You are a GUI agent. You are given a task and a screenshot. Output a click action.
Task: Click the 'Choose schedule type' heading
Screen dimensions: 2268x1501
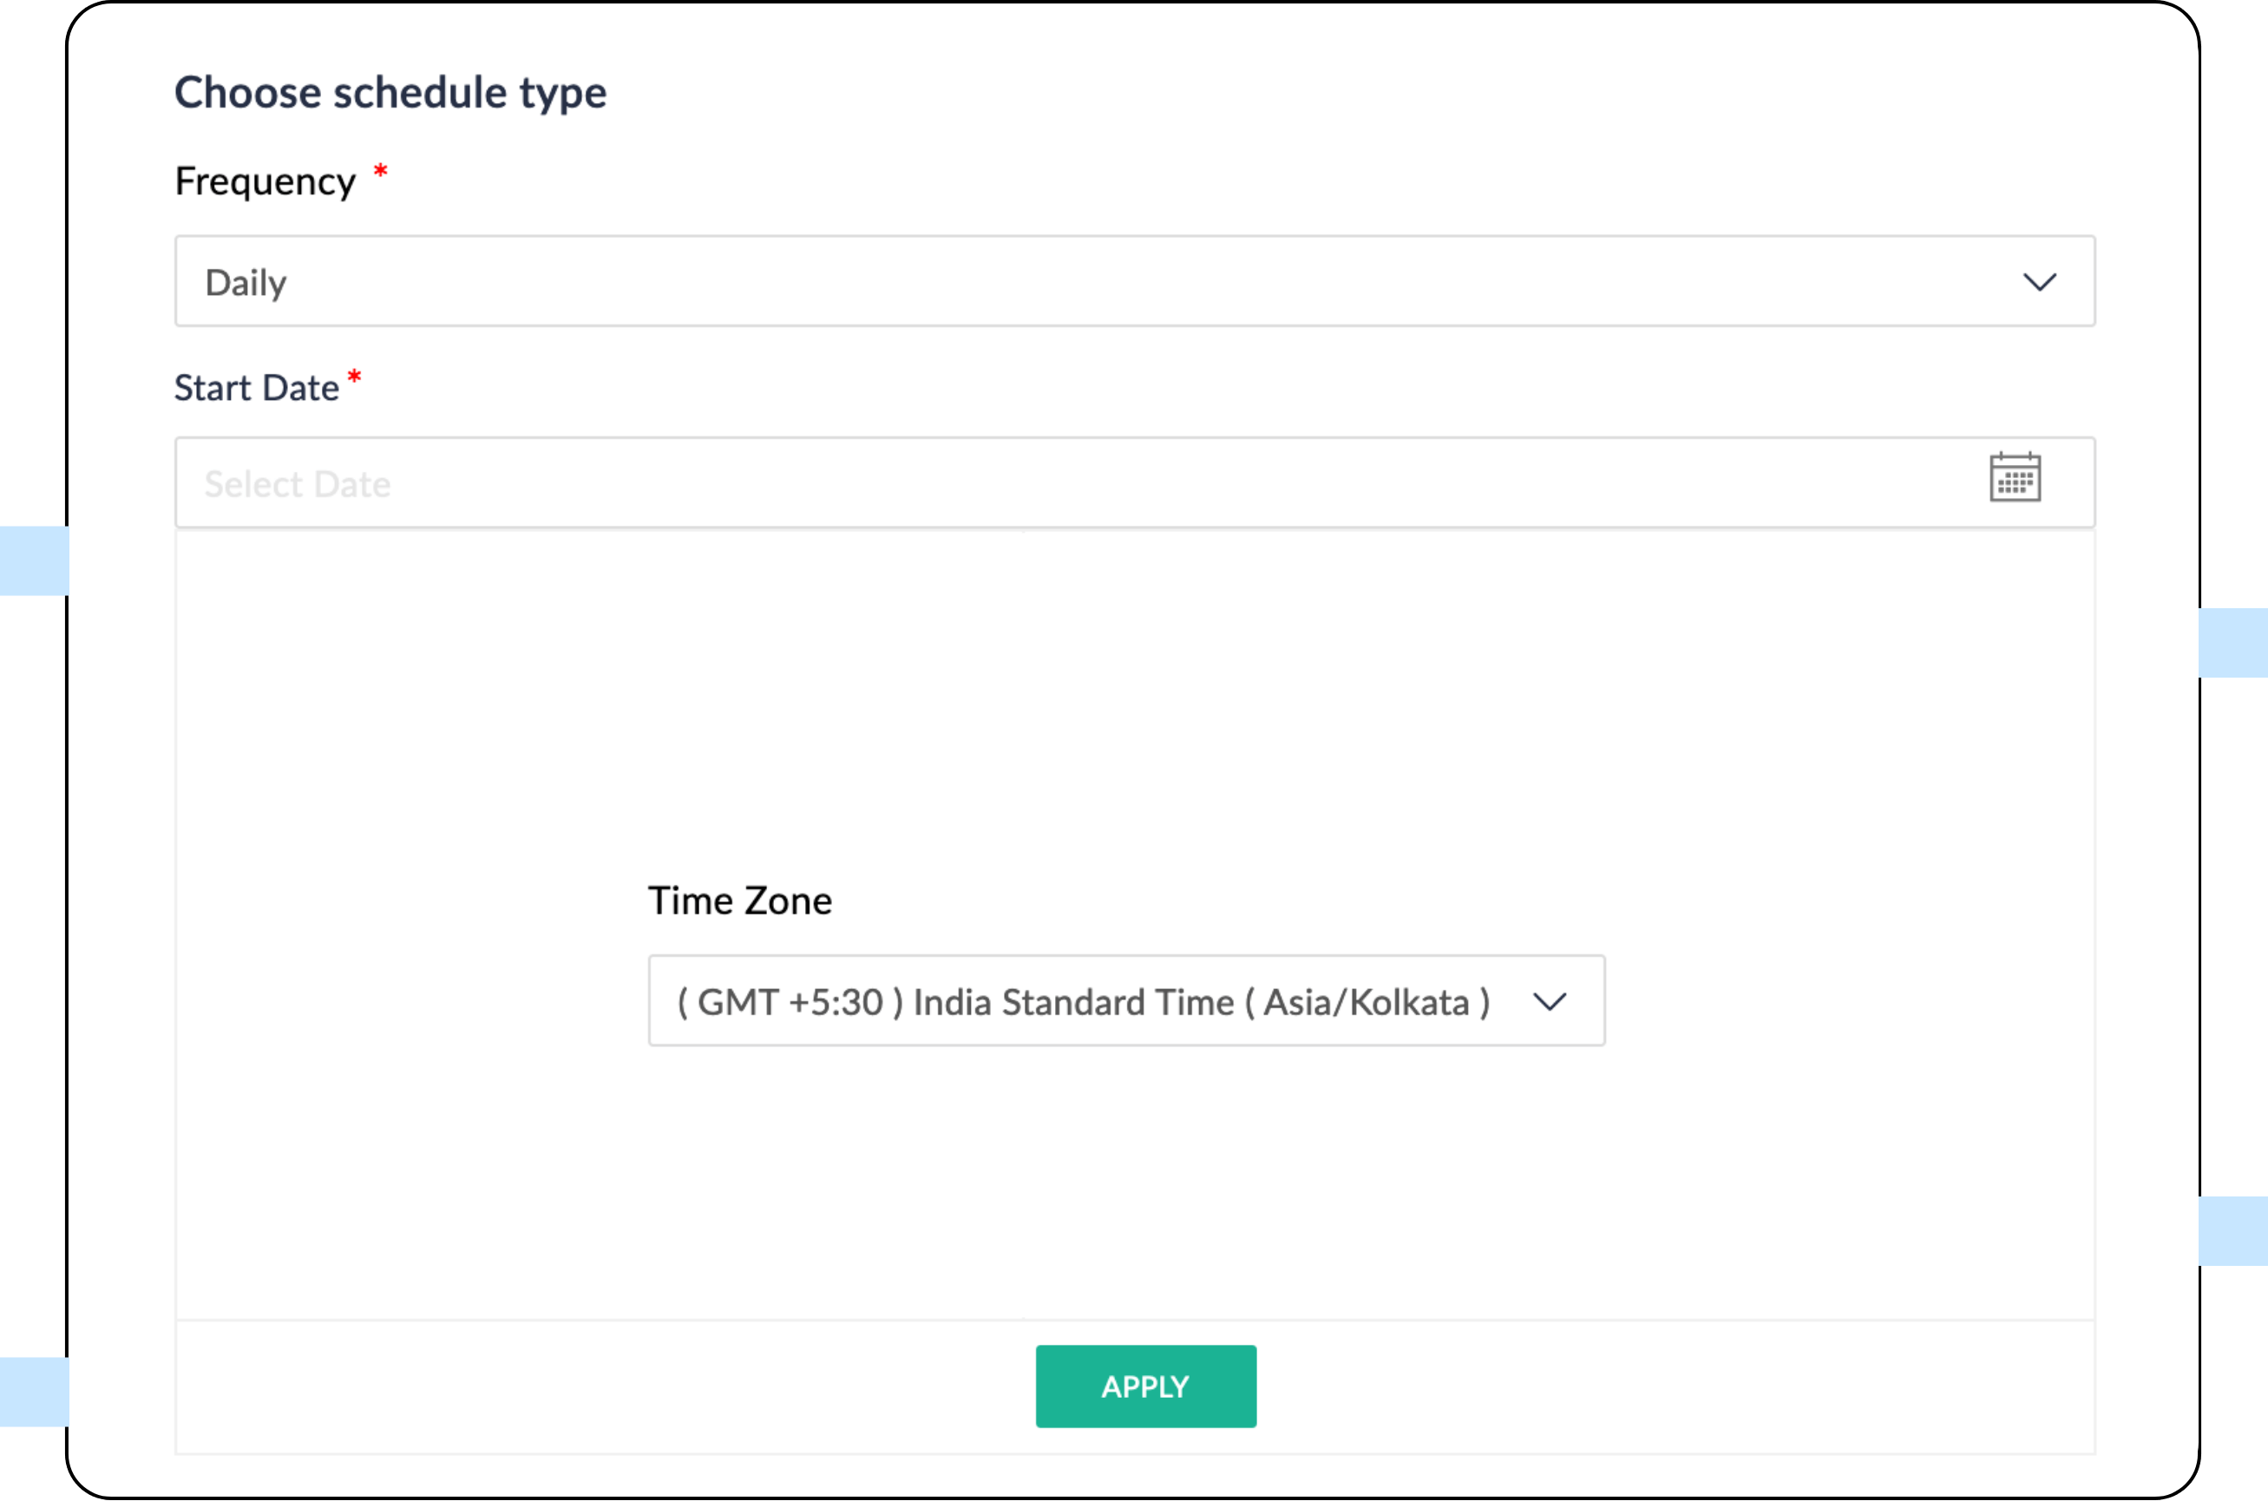pyautogui.click(x=390, y=93)
